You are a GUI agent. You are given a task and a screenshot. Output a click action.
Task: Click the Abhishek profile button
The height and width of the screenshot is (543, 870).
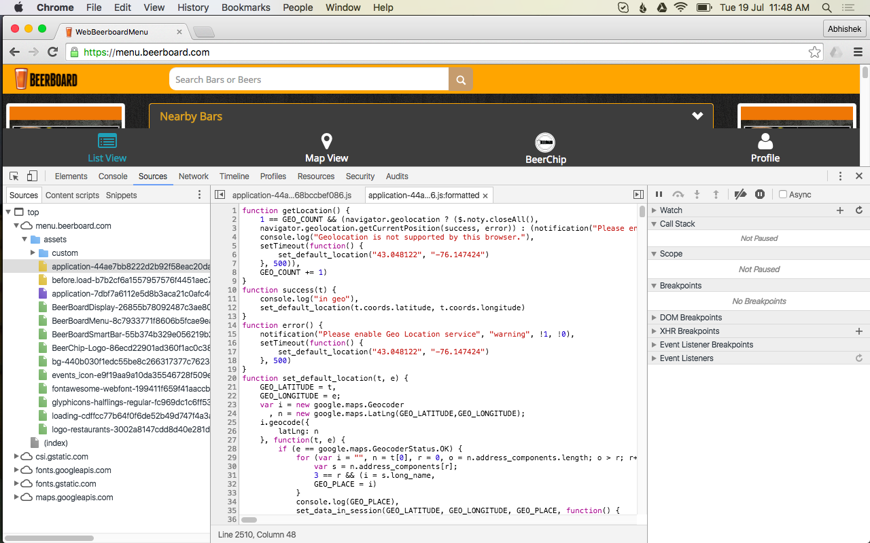(x=845, y=29)
